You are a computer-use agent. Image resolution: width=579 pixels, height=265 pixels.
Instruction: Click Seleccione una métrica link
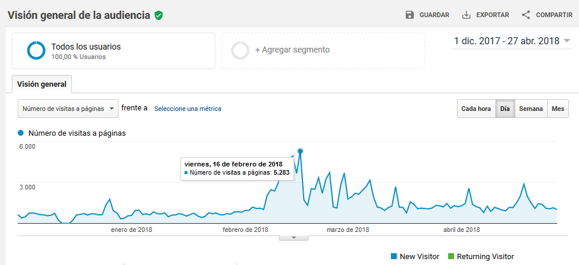coord(187,109)
